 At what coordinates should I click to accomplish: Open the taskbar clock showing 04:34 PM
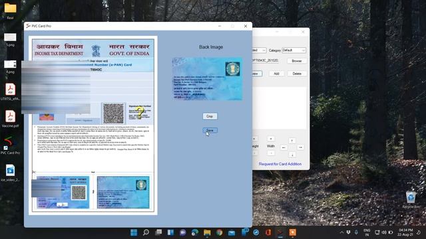click(x=405, y=232)
